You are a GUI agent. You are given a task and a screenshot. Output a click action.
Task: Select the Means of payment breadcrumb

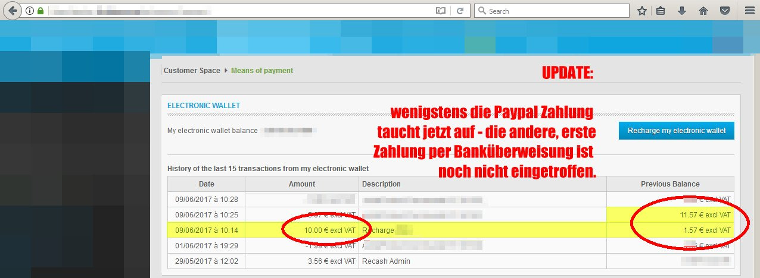pos(262,71)
